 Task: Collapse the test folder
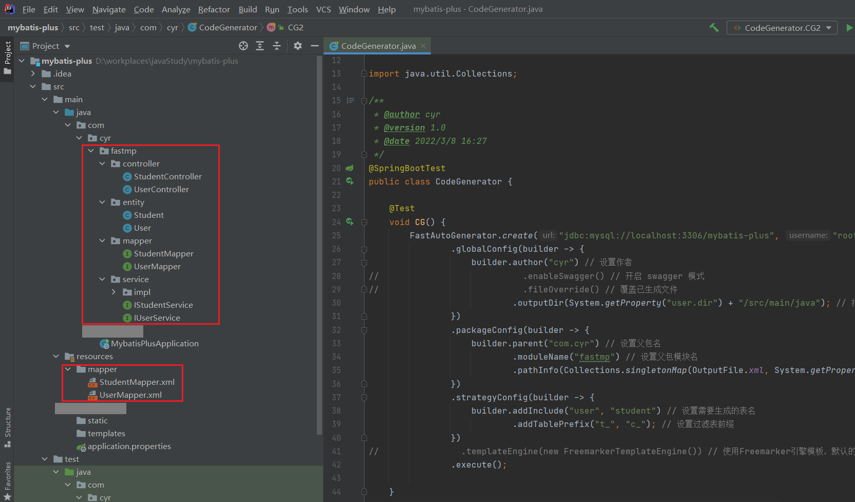click(45, 459)
